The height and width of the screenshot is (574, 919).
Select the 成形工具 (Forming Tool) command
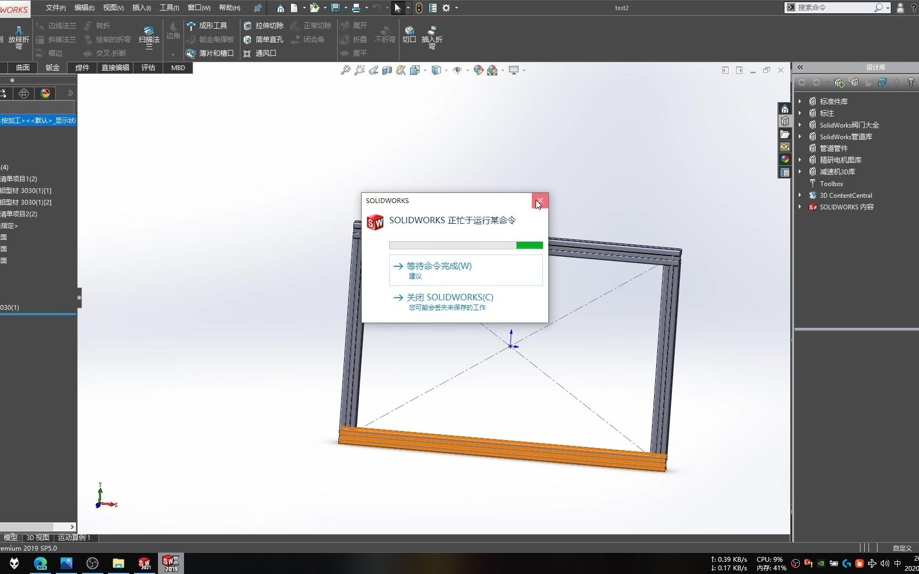[x=210, y=25]
